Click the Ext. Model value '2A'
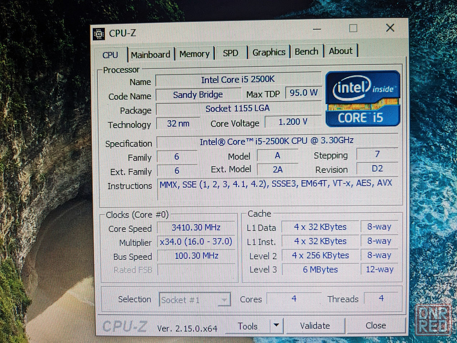The image size is (457, 343). coord(277,169)
